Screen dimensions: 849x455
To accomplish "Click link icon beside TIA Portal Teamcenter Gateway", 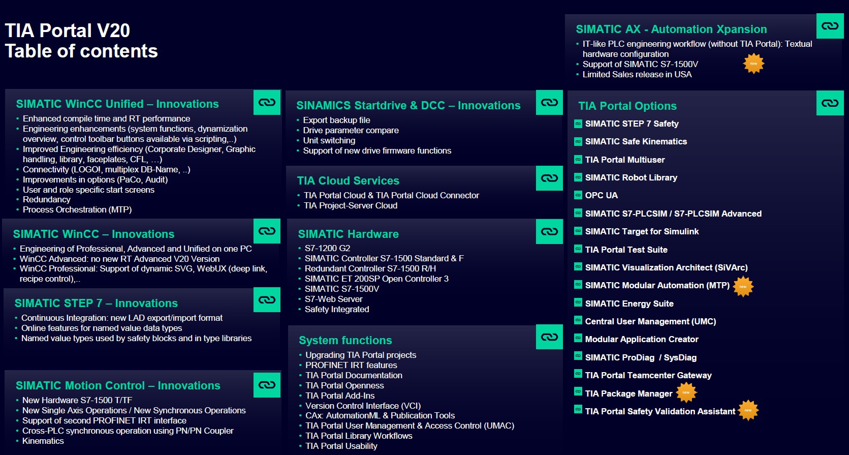I will point(578,374).
